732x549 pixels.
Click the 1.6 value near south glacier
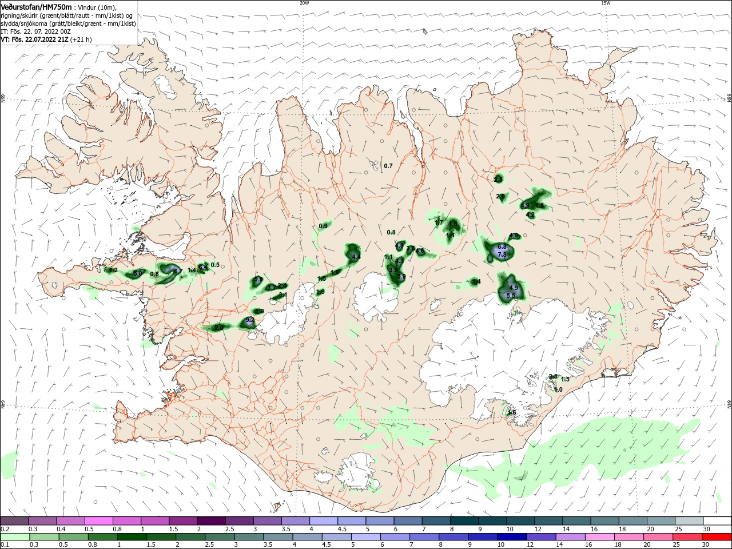[x=512, y=412]
